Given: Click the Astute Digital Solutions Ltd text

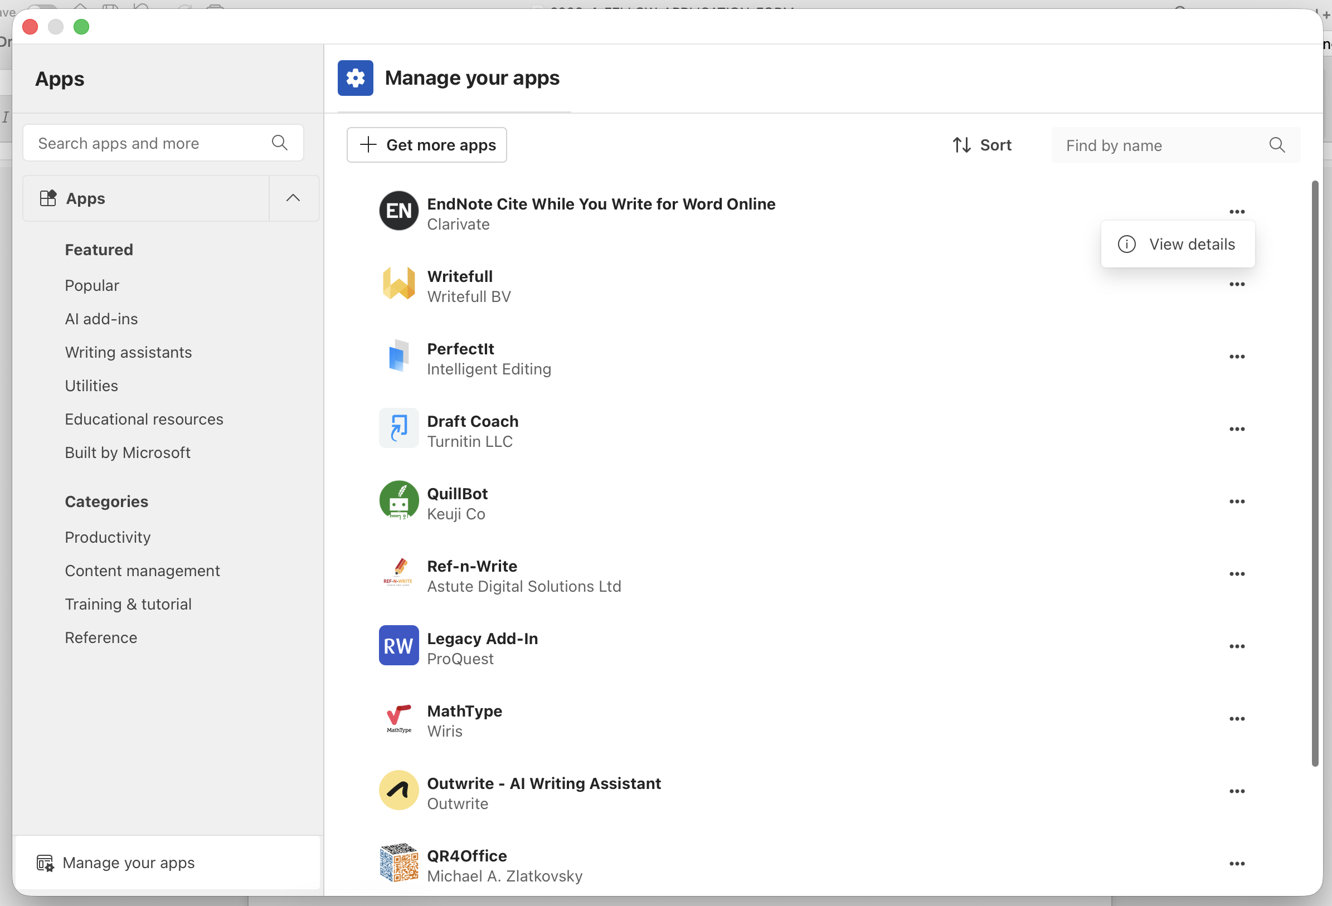Looking at the screenshot, I should tap(524, 586).
